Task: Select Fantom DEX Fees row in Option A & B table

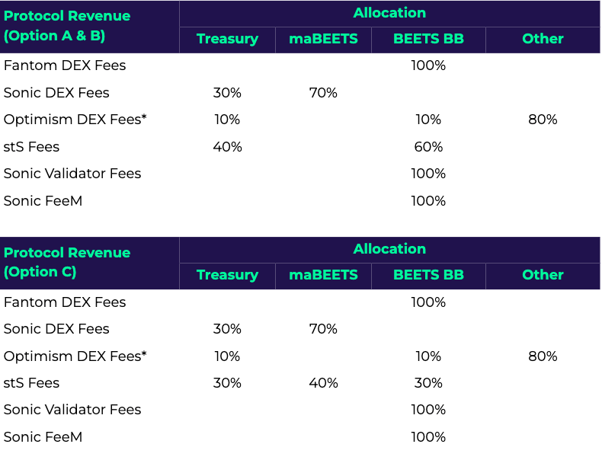Action: pyautogui.click(x=65, y=65)
